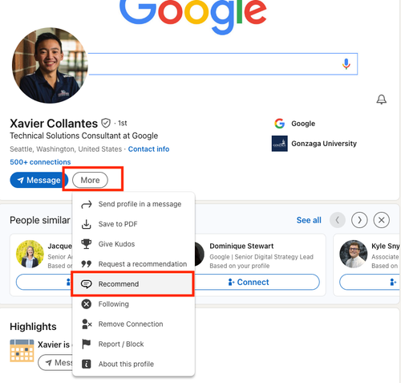Click the notification bell icon
Screen dimensions: 401x383
coord(381,100)
